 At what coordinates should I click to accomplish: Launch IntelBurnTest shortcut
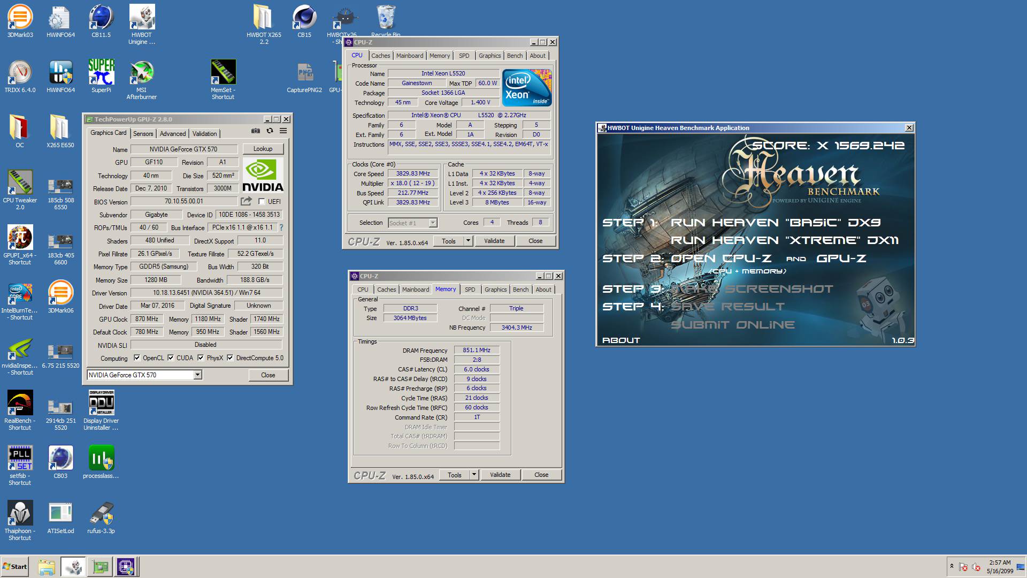20,300
